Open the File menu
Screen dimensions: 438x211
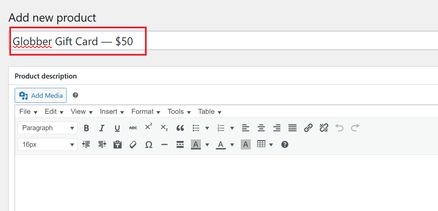[x=28, y=111]
